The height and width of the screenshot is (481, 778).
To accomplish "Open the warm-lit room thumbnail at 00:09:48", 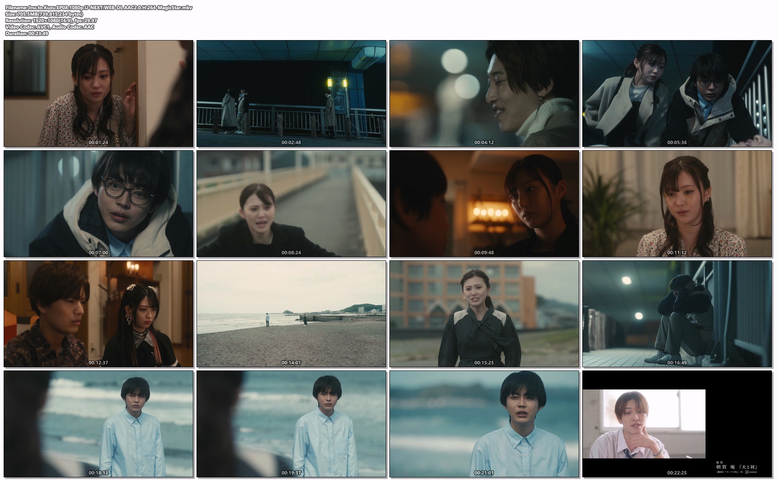I will [484, 204].
